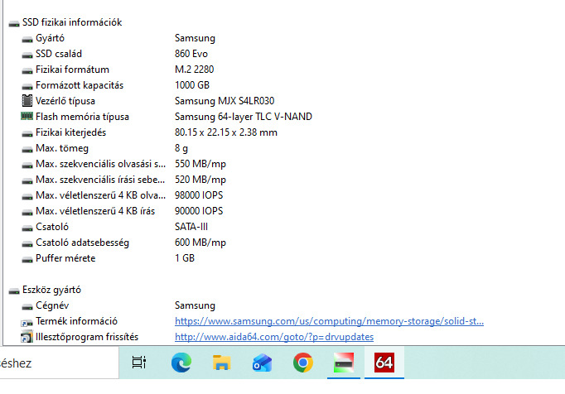Select the 80.15 x 22.15 x 2.38 mm value

pos(226,132)
